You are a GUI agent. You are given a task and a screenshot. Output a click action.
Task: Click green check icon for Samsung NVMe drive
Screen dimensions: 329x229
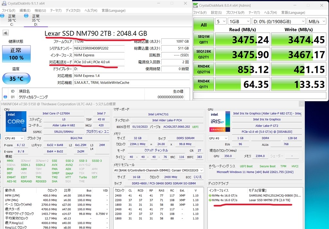(x=210, y=195)
